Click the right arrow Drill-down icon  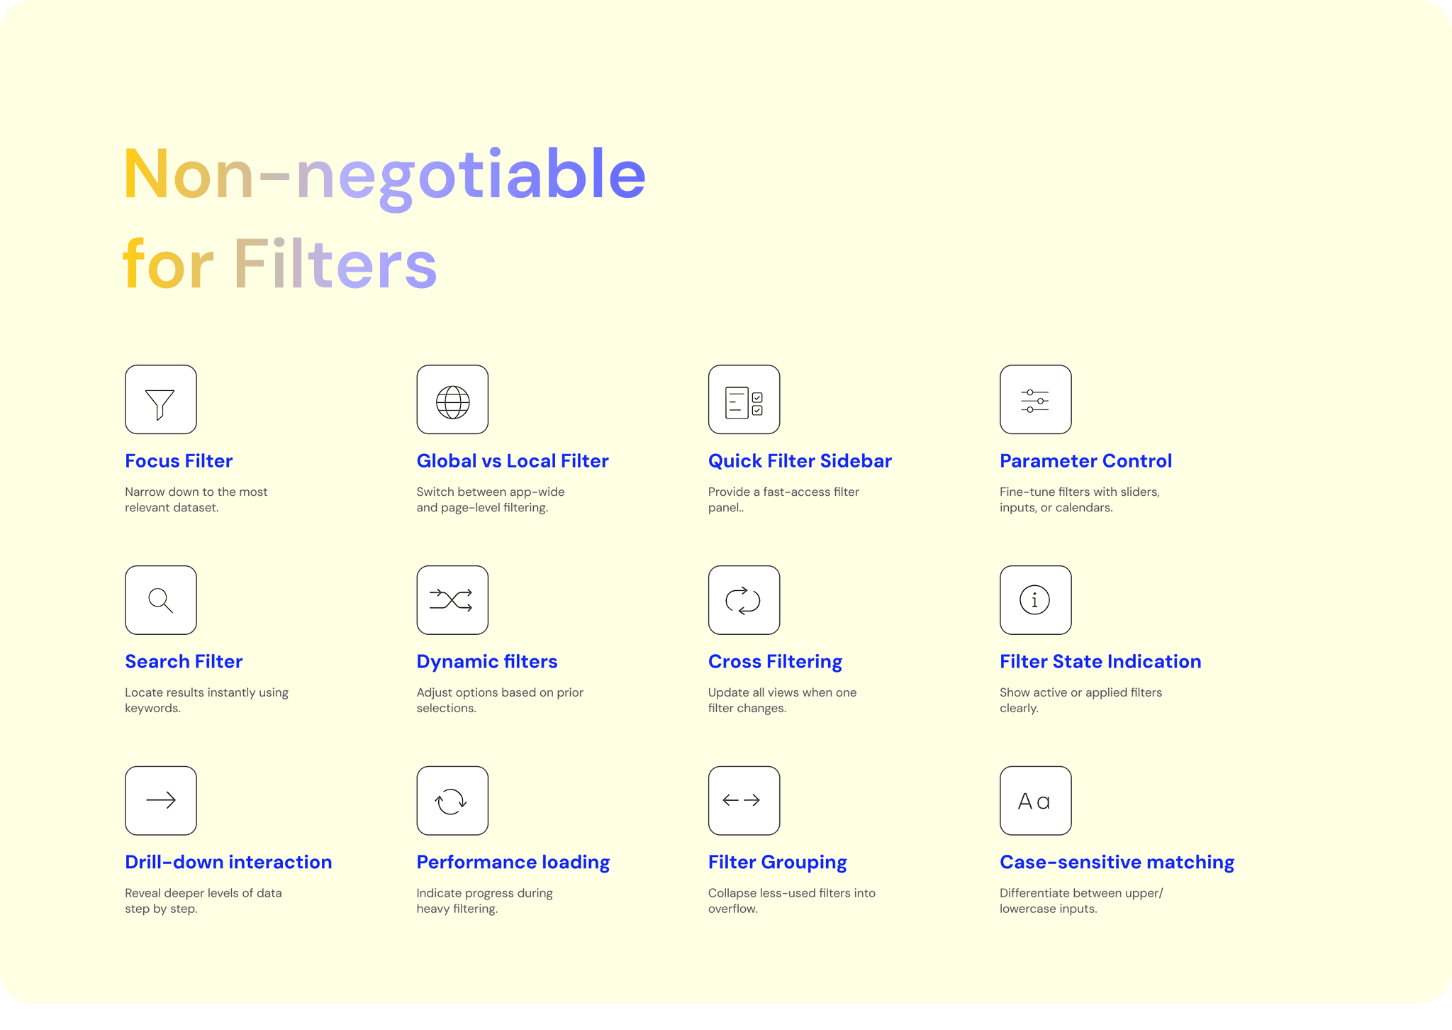pyautogui.click(x=161, y=801)
